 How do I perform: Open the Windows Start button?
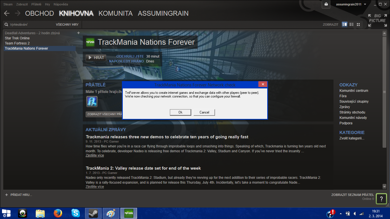click(6, 213)
